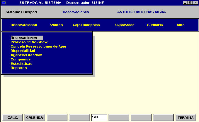Open Reportes menu entry

[x=19, y=68]
